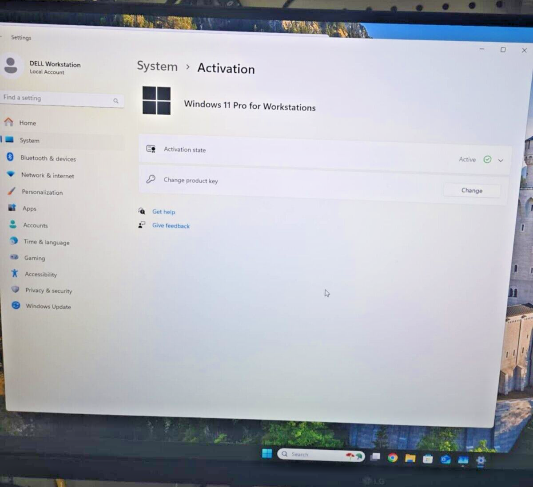Navigate back to System breadcrumb
Image resolution: width=533 pixels, height=487 pixels.
click(x=157, y=66)
